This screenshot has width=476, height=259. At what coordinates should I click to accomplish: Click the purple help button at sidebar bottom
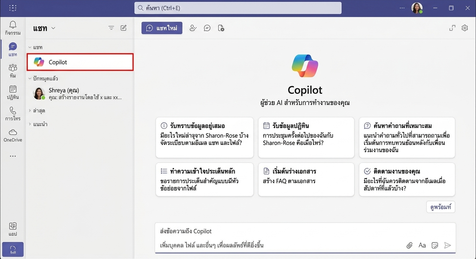[x=13, y=249]
